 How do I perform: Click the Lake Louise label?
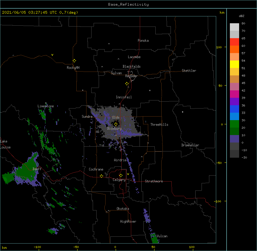5,144
